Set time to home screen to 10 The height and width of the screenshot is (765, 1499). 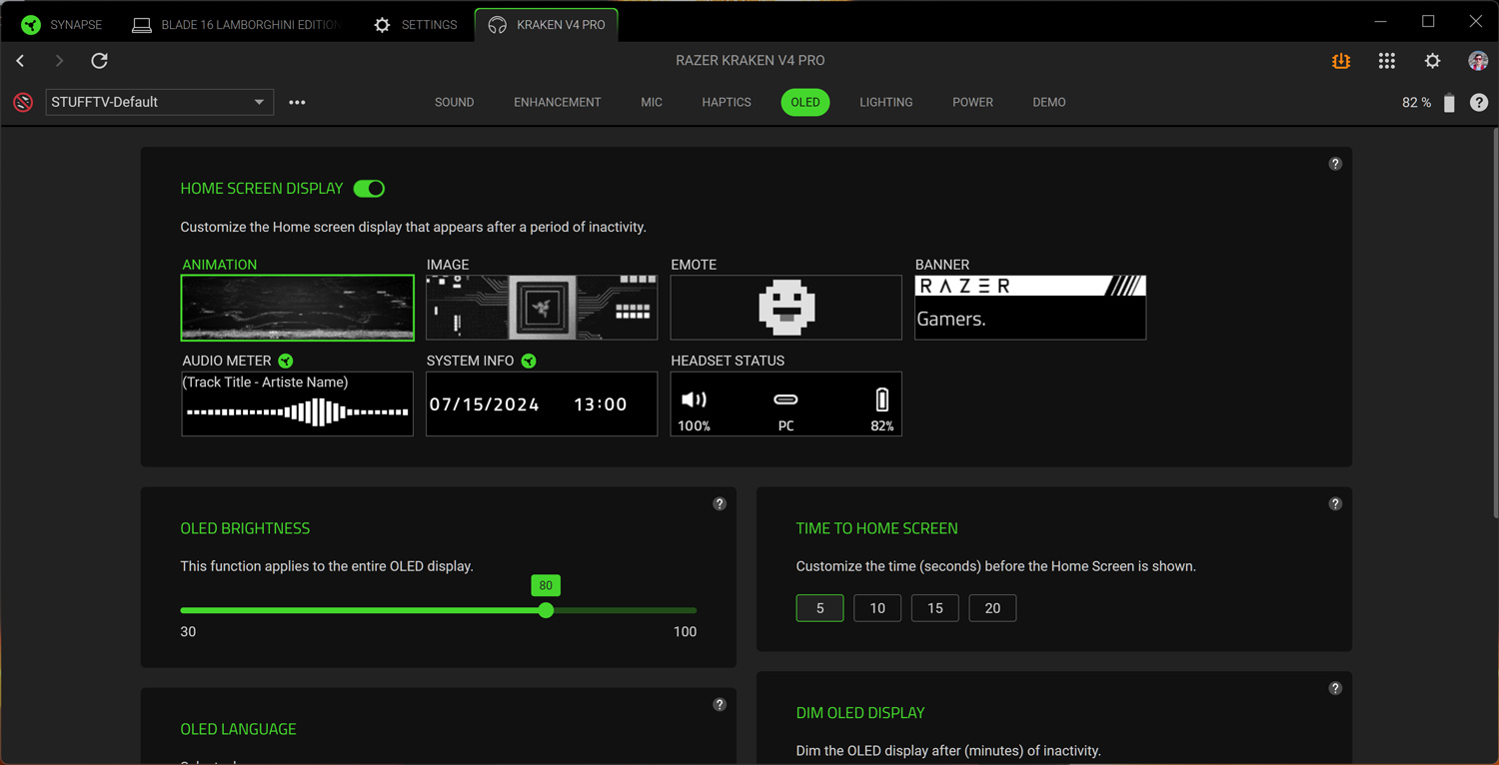pyautogui.click(x=877, y=608)
